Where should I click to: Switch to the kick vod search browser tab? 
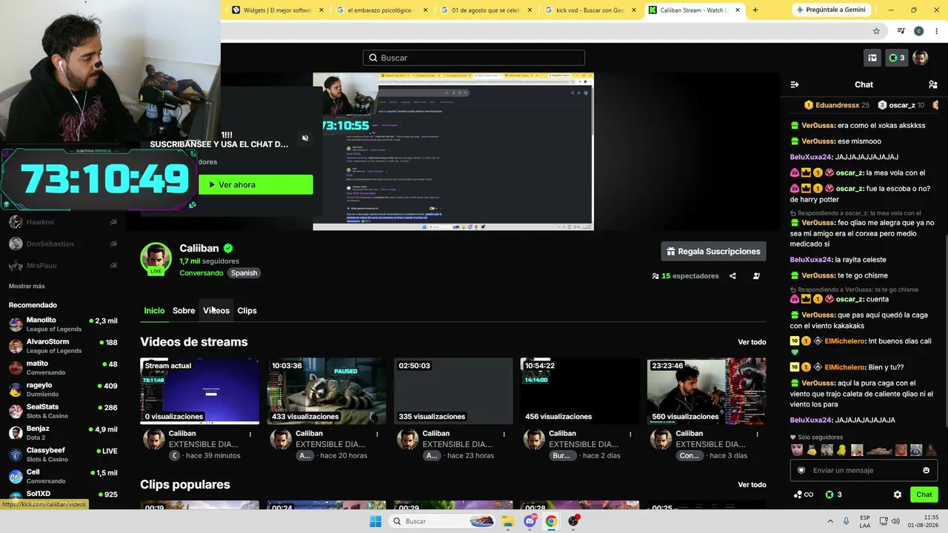pos(591,10)
